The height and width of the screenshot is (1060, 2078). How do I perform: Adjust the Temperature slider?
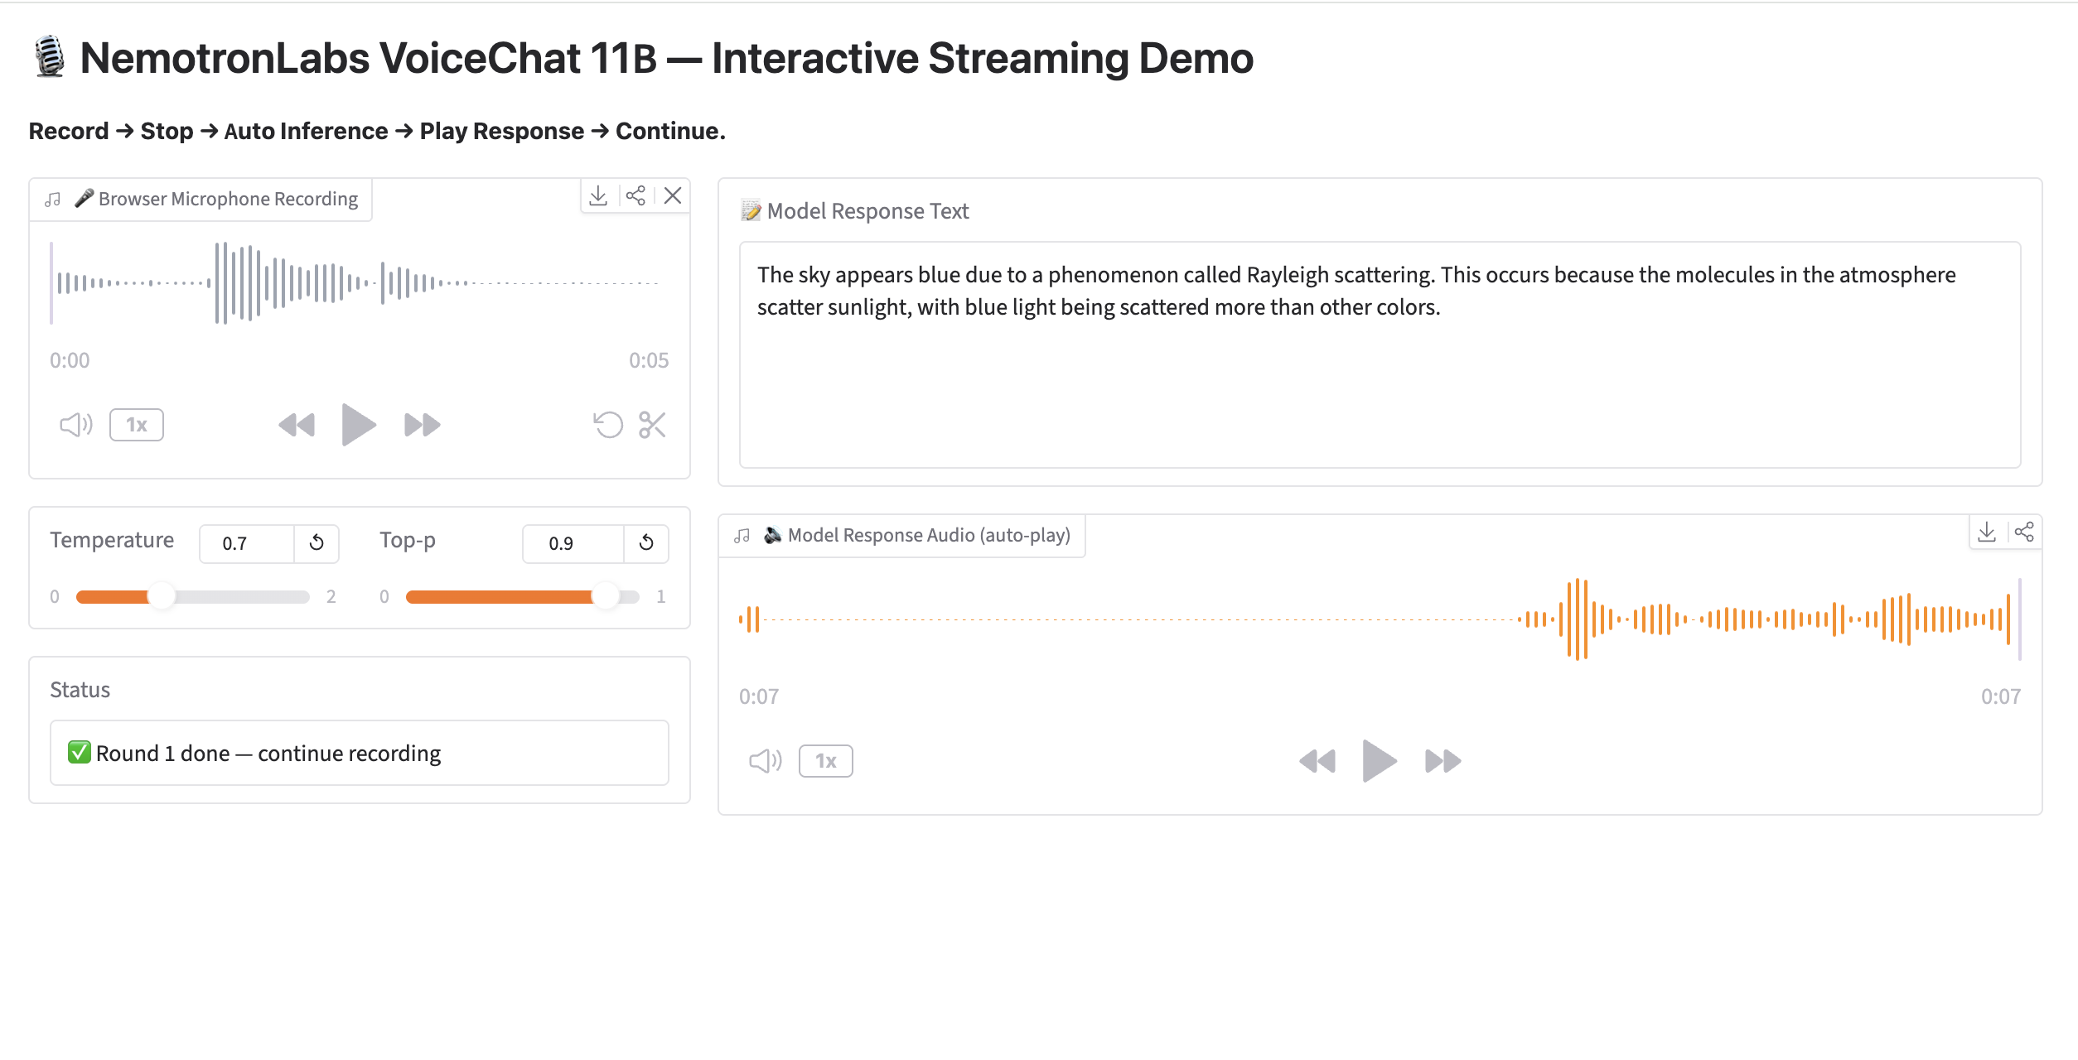[x=192, y=596]
